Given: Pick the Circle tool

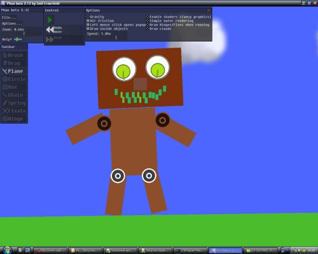Looking at the screenshot, I should click(x=14, y=79).
